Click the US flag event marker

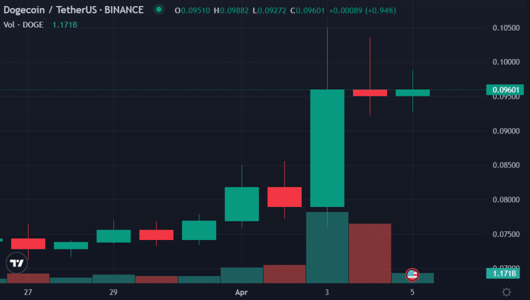(x=412, y=275)
